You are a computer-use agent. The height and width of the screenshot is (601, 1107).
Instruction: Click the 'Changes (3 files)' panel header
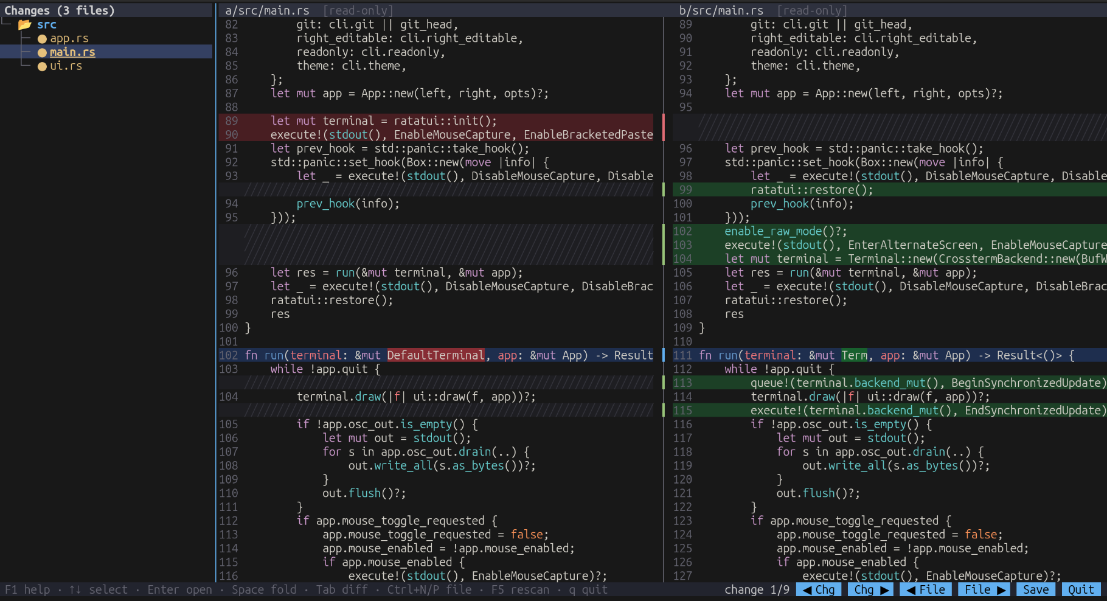click(60, 10)
